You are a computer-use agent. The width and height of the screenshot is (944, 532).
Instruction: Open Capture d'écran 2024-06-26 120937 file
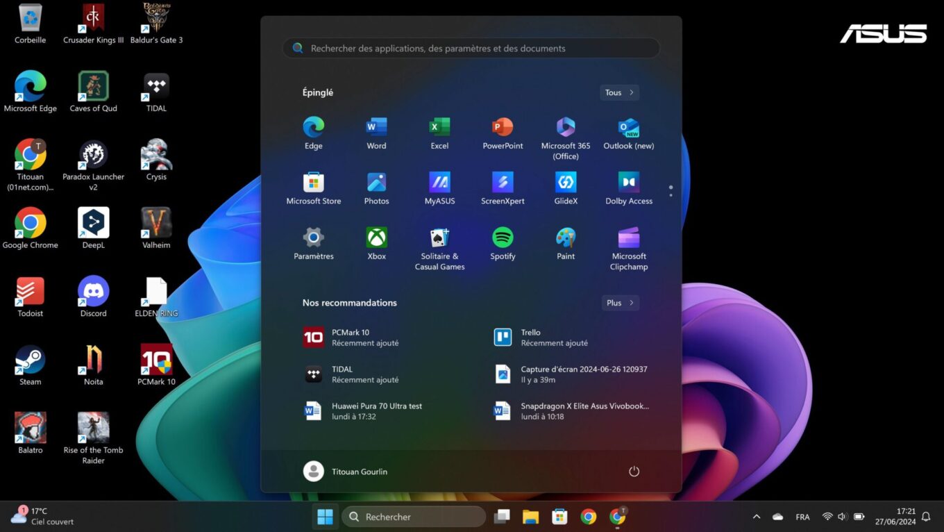(x=571, y=374)
